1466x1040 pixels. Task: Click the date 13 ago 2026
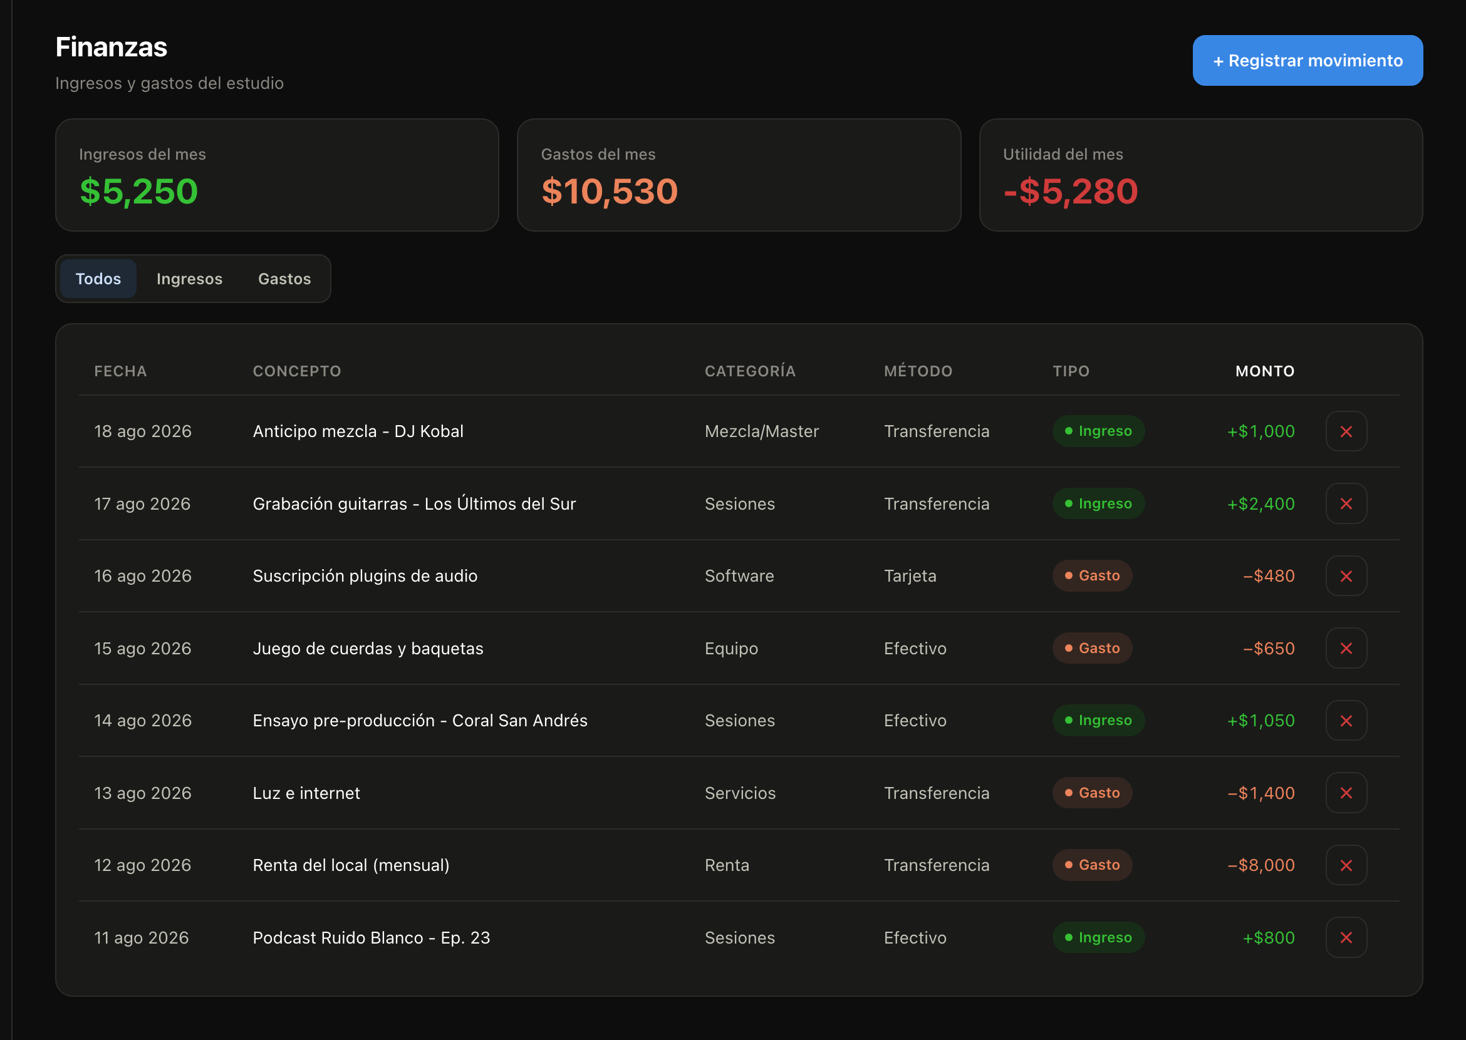pyautogui.click(x=142, y=793)
